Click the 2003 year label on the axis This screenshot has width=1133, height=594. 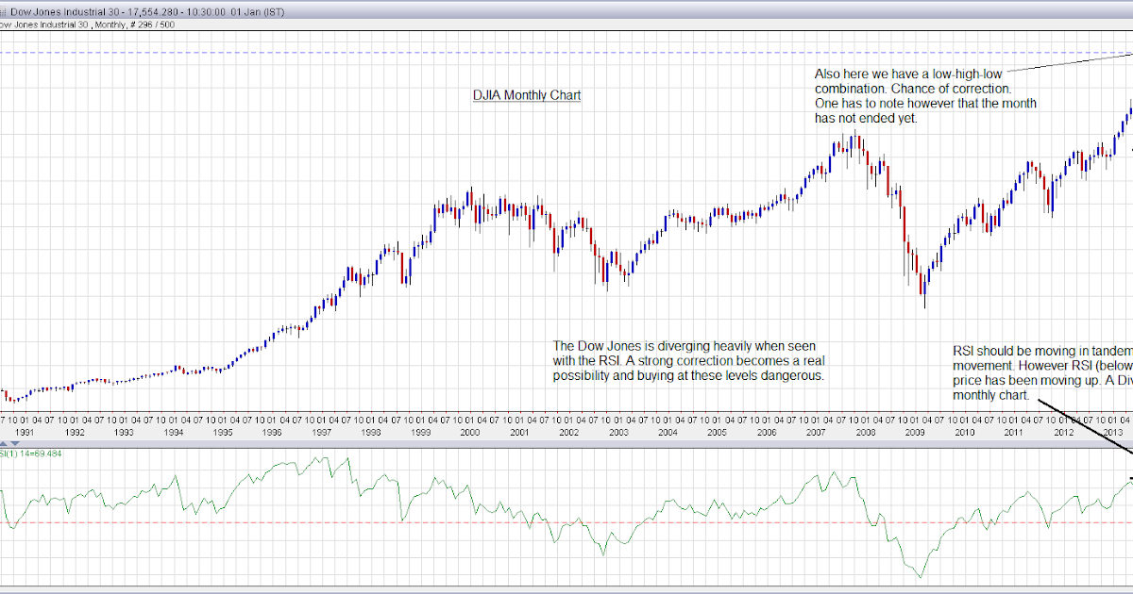coord(618,433)
